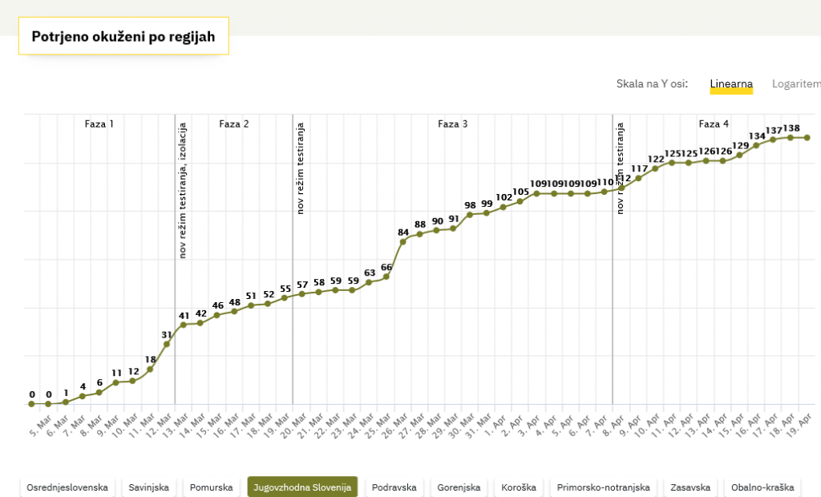The image size is (821, 497).
Task: Click the data point labeled 91
Action: [x=453, y=228]
